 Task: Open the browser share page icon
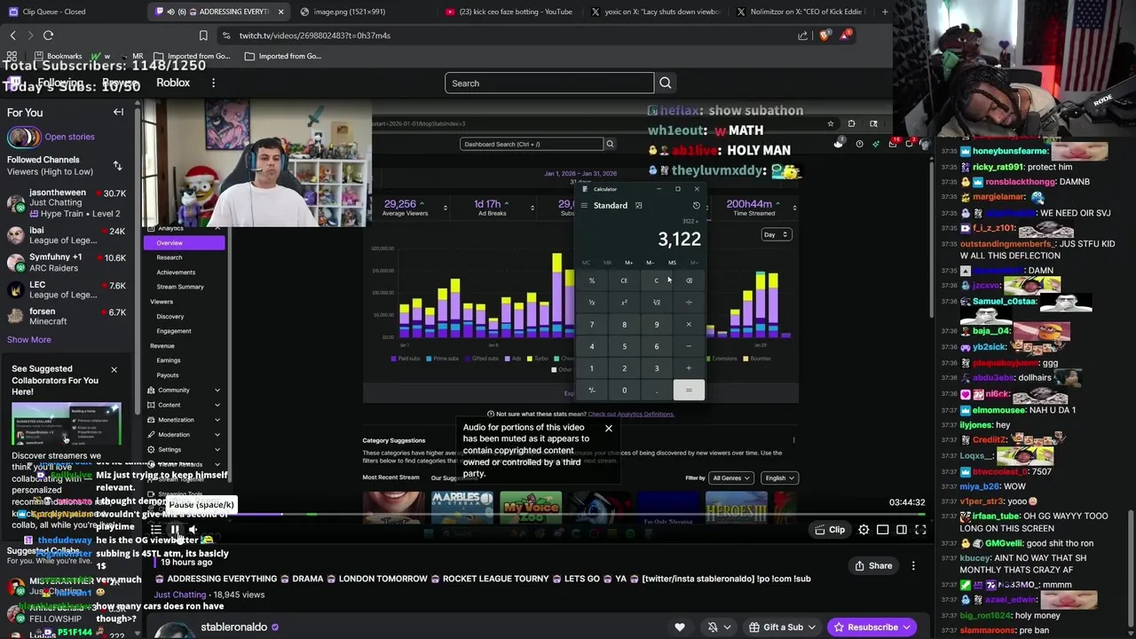coord(803,35)
